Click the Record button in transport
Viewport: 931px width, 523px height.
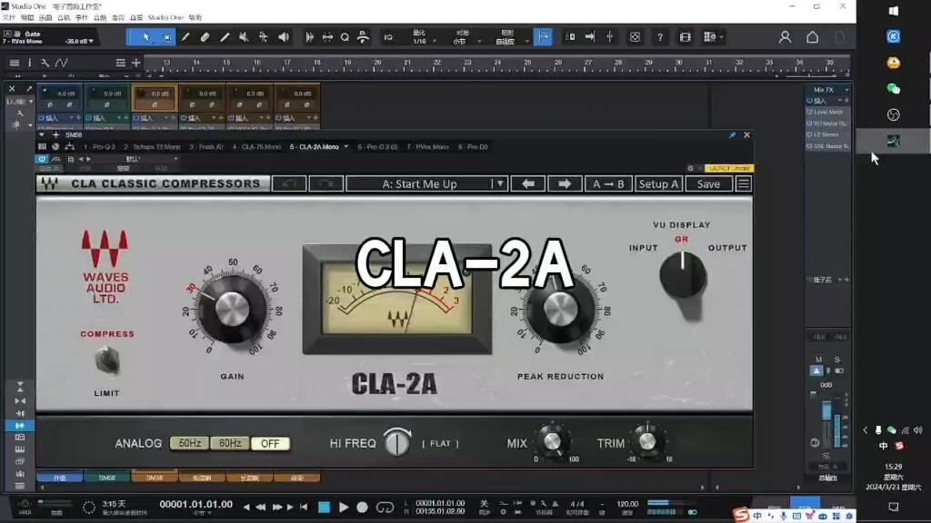362,507
